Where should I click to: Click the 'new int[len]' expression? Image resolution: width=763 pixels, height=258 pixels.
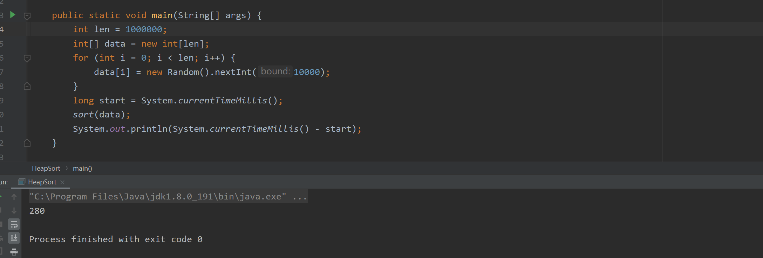click(172, 44)
